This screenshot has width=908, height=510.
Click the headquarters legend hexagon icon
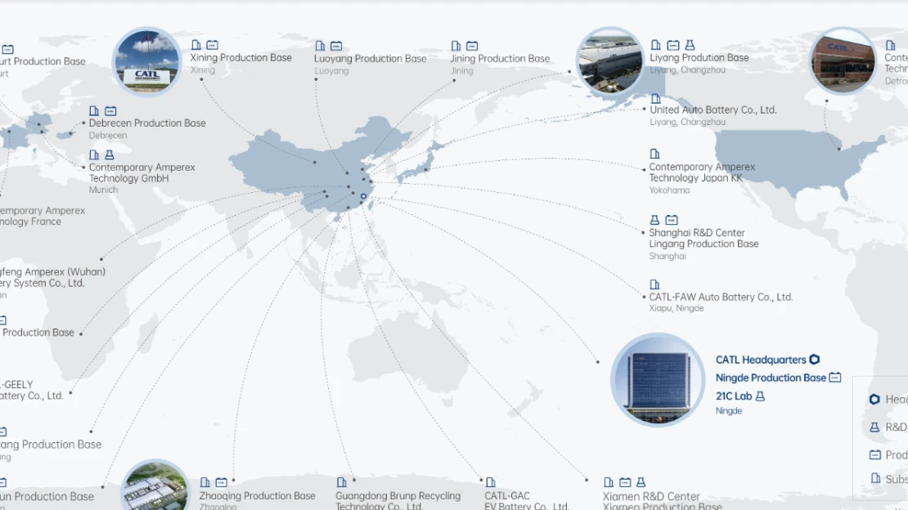pyautogui.click(x=874, y=400)
